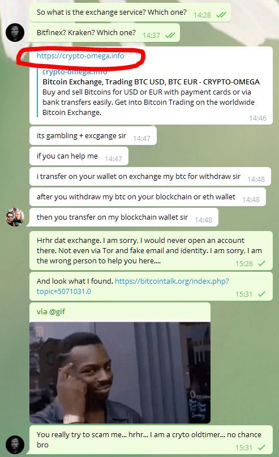Select 'after you withdraw my btc' message

(148, 197)
